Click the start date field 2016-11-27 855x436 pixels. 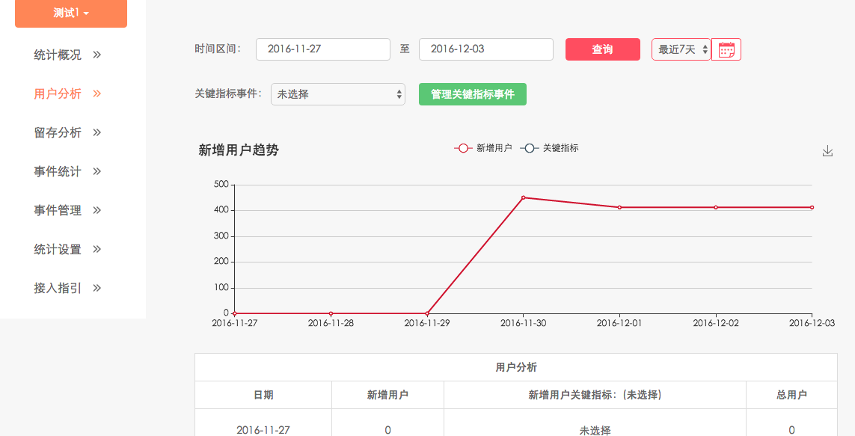(322, 49)
